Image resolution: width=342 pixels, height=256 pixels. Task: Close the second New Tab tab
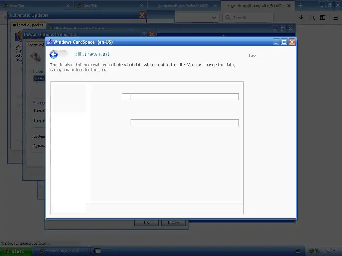(142, 6)
